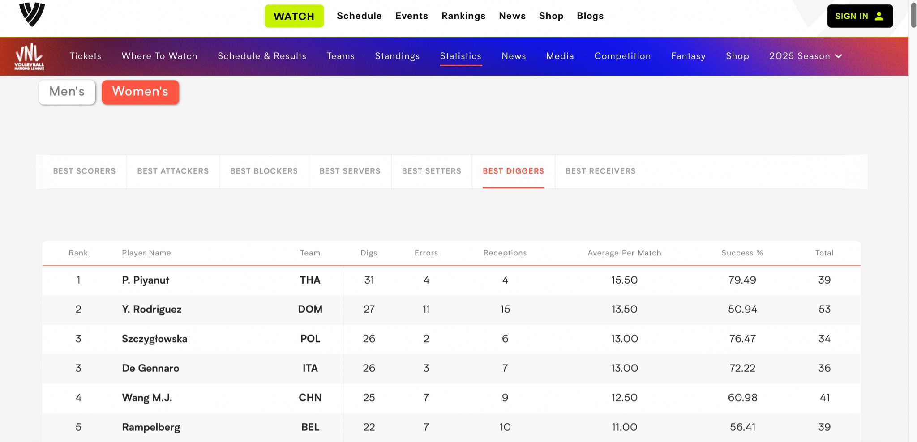
Task: Switch to Best Attackers tab
Action: (173, 171)
